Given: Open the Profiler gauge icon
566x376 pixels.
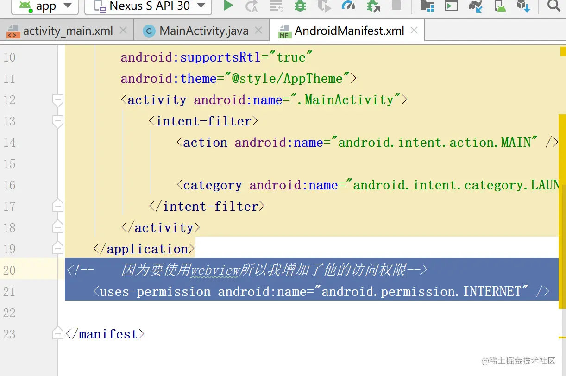Looking at the screenshot, I should point(348,6).
